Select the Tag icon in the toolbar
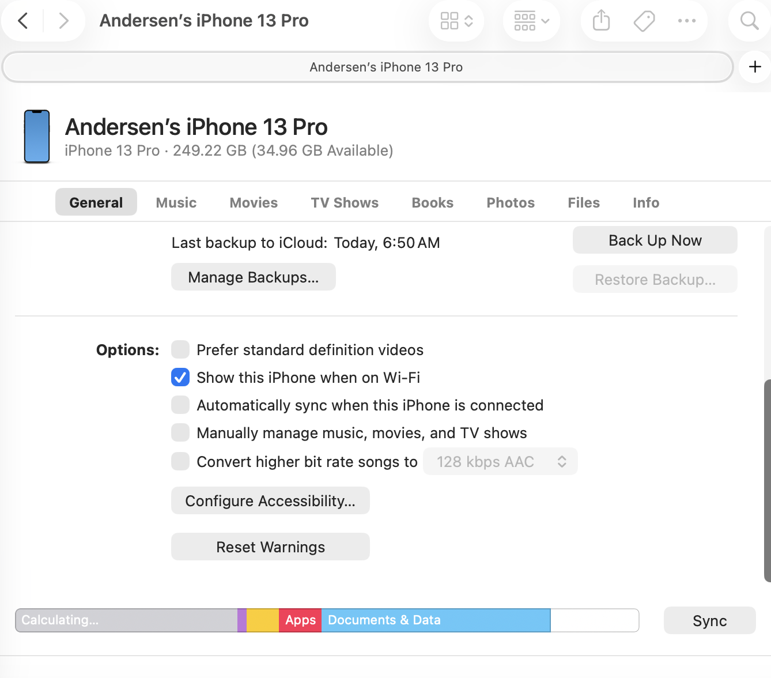Viewport: 771px width, 678px height. point(643,20)
